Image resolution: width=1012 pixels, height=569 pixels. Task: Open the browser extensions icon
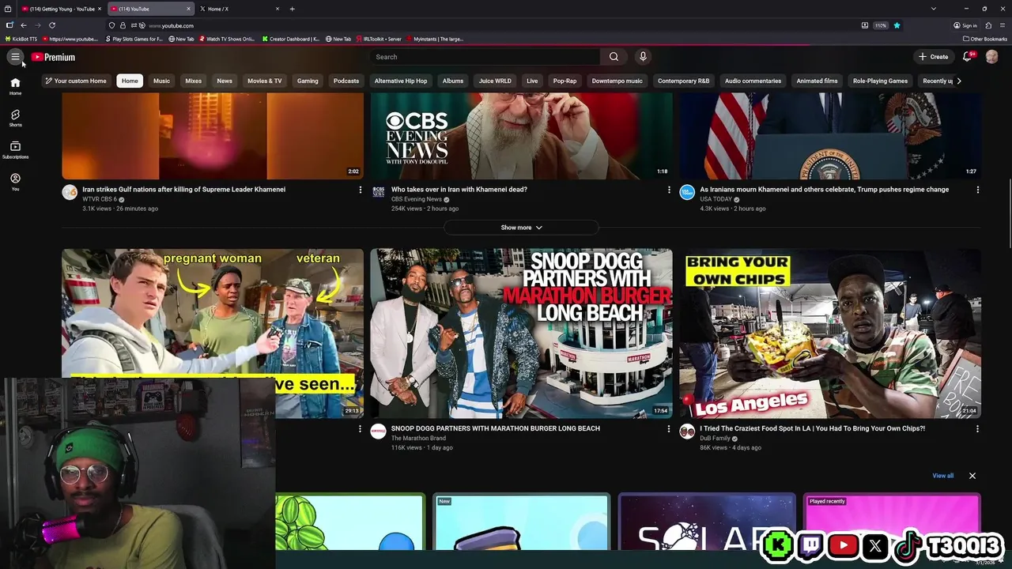tap(988, 25)
